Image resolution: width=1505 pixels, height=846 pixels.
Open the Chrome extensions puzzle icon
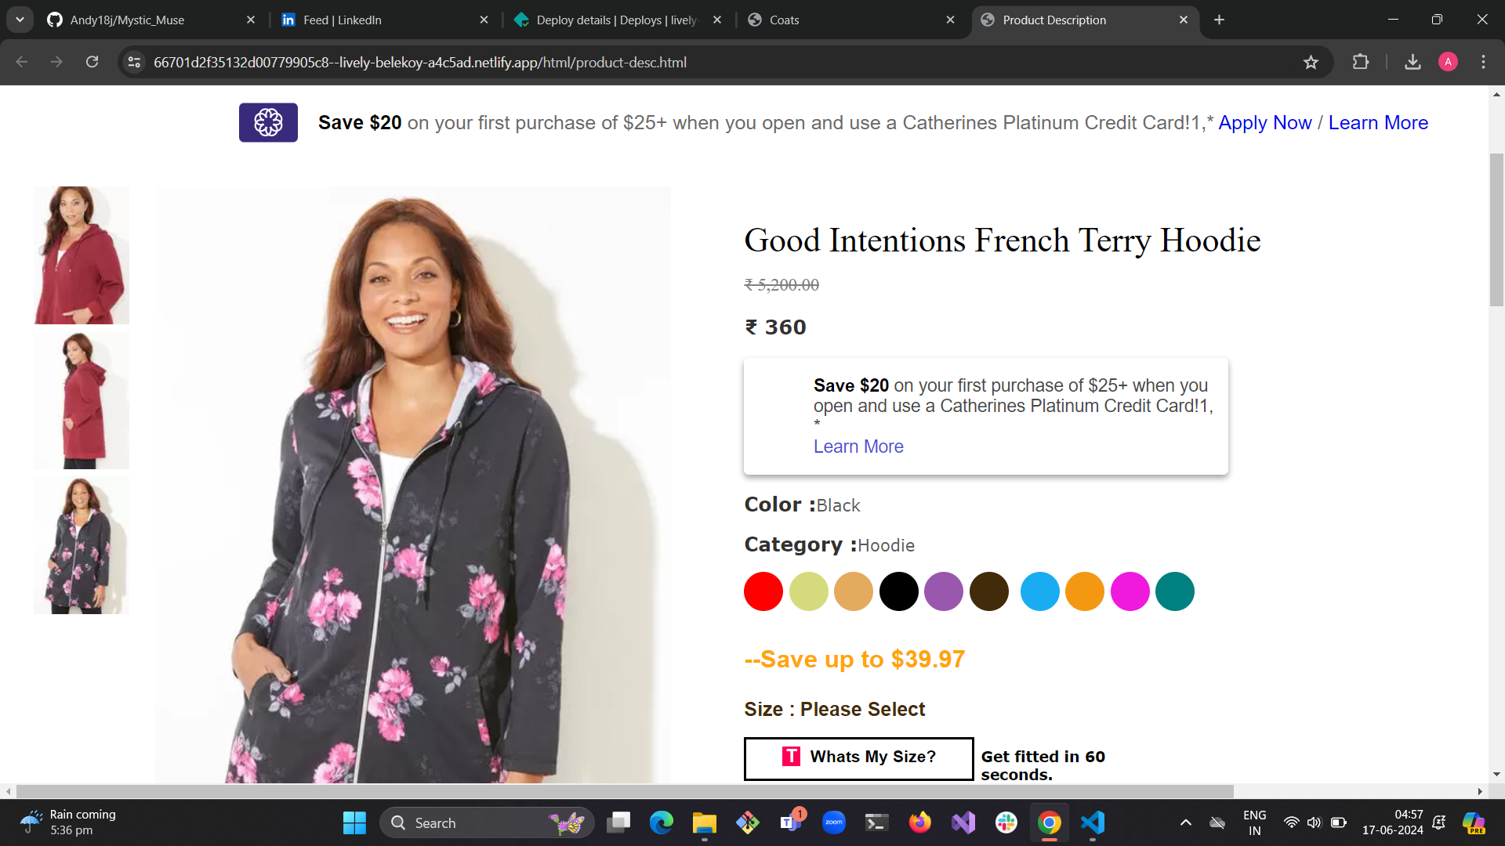coord(1361,62)
